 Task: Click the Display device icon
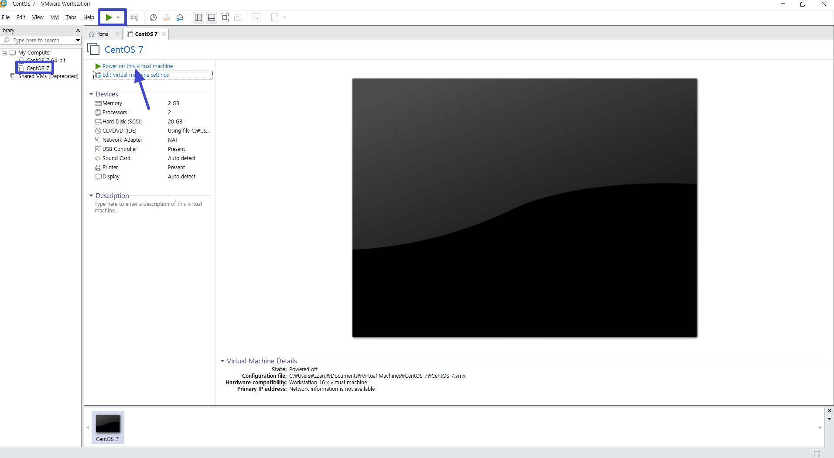(x=98, y=177)
